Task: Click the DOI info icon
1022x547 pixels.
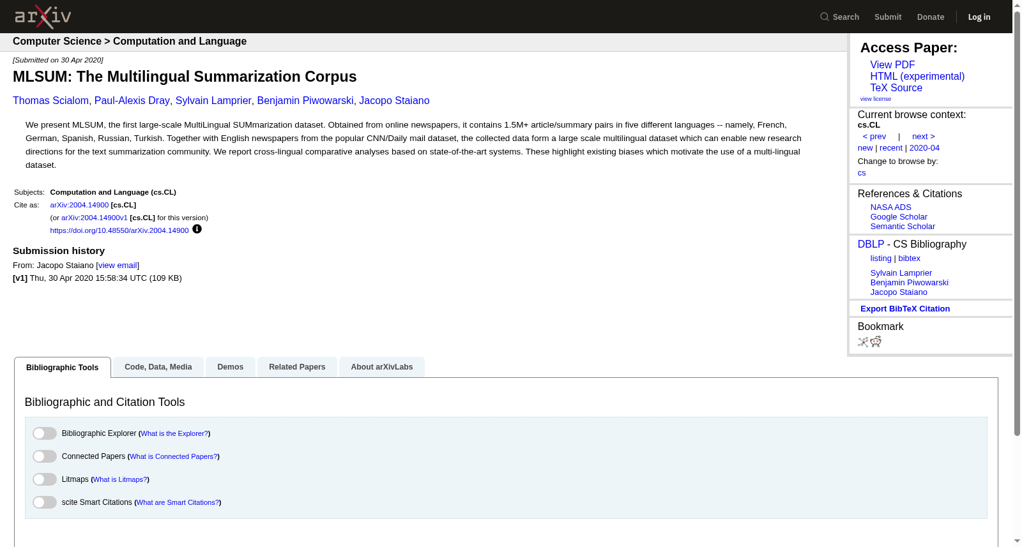Action: point(197,229)
